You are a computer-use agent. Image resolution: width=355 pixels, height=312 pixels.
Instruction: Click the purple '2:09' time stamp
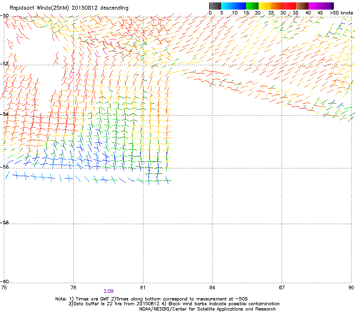click(x=109, y=291)
